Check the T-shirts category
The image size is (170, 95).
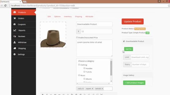click(84, 72)
